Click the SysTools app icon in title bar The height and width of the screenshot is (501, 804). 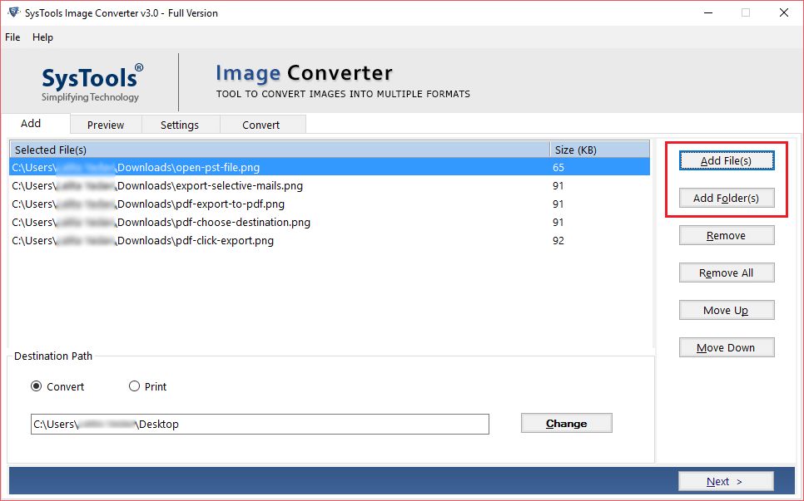[13, 12]
